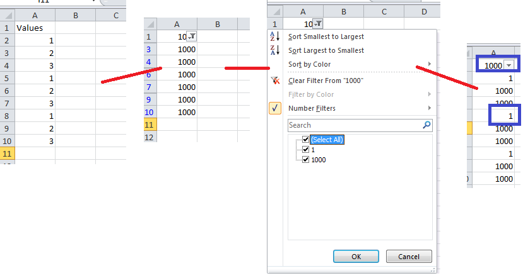Select column A header in first sheet
523x278 pixels.
pos(35,15)
